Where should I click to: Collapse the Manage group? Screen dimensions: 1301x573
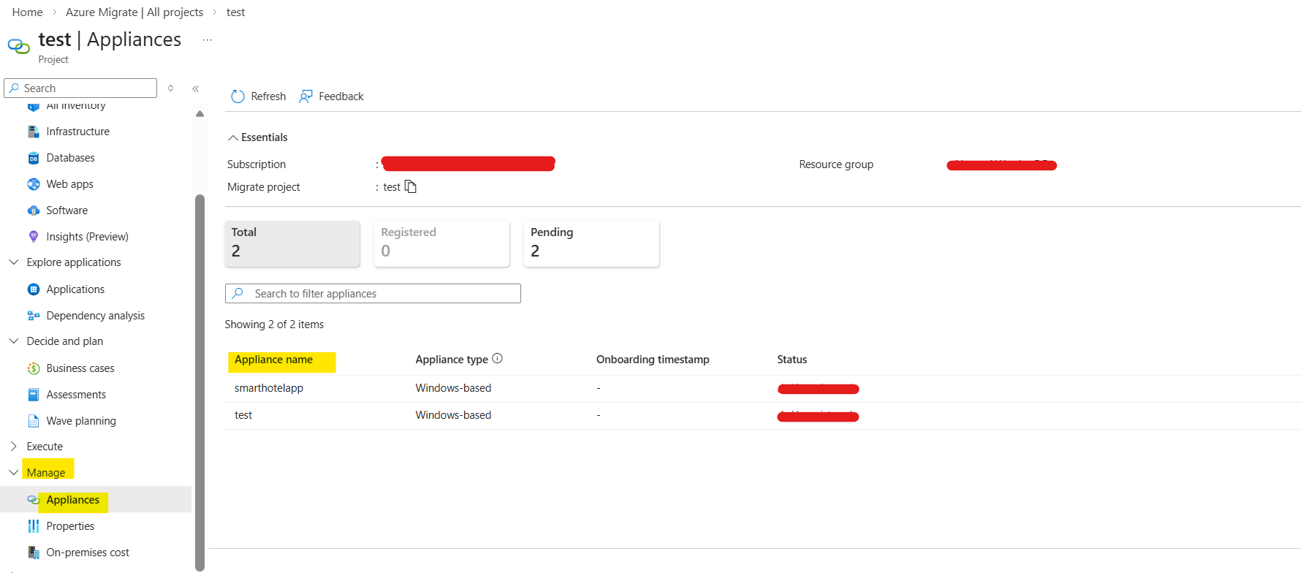click(x=14, y=472)
